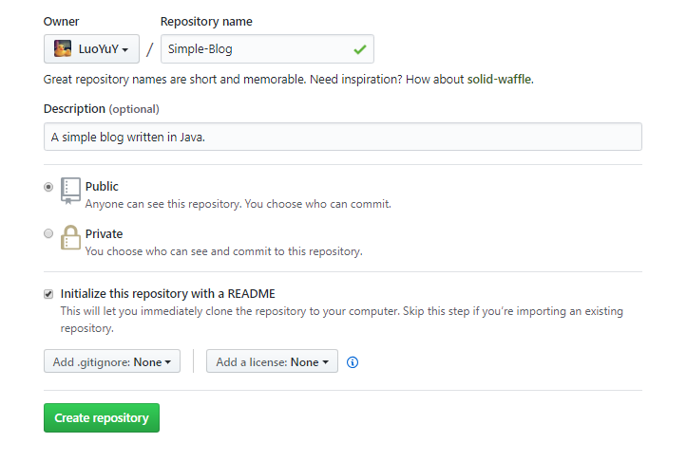687x461 pixels.
Task: Click the solid-waffle name suggestion
Action: 500,79
